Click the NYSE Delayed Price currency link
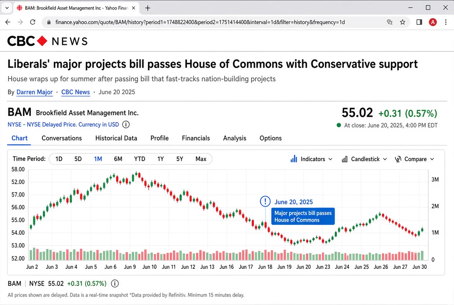Viewport: 454px width, 305px height. click(x=63, y=124)
